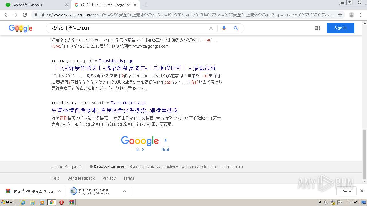Screen dimensions: 367x206
Task: Expand options for WeChatSetup.exe download
Action: click(124, 191)
